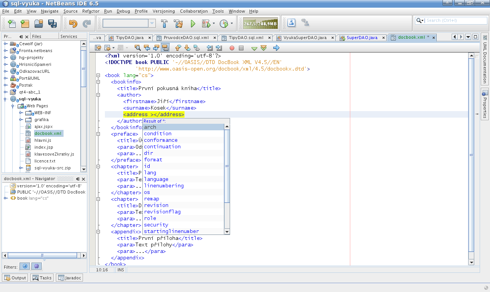Open the Profile Main Project dropdown arrow

click(232, 24)
